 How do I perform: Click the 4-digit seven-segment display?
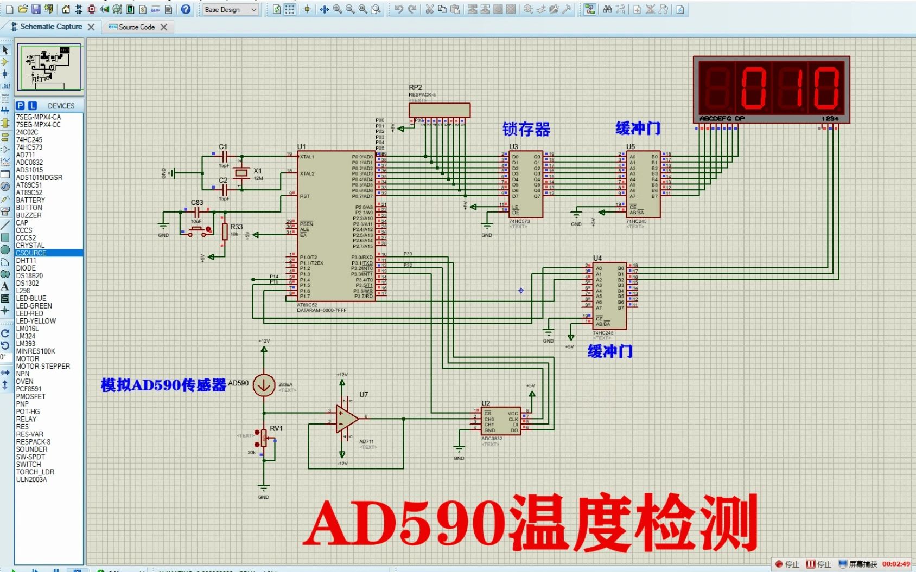pyautogui.click(x=771, y=89)
